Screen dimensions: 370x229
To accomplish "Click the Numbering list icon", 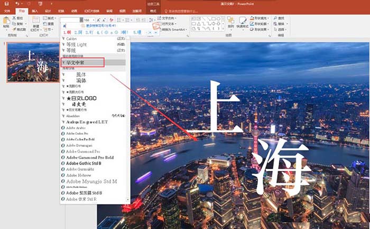I will [127, 20].
